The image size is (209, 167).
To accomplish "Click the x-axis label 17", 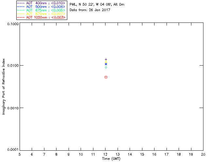I will pos(167,154).
